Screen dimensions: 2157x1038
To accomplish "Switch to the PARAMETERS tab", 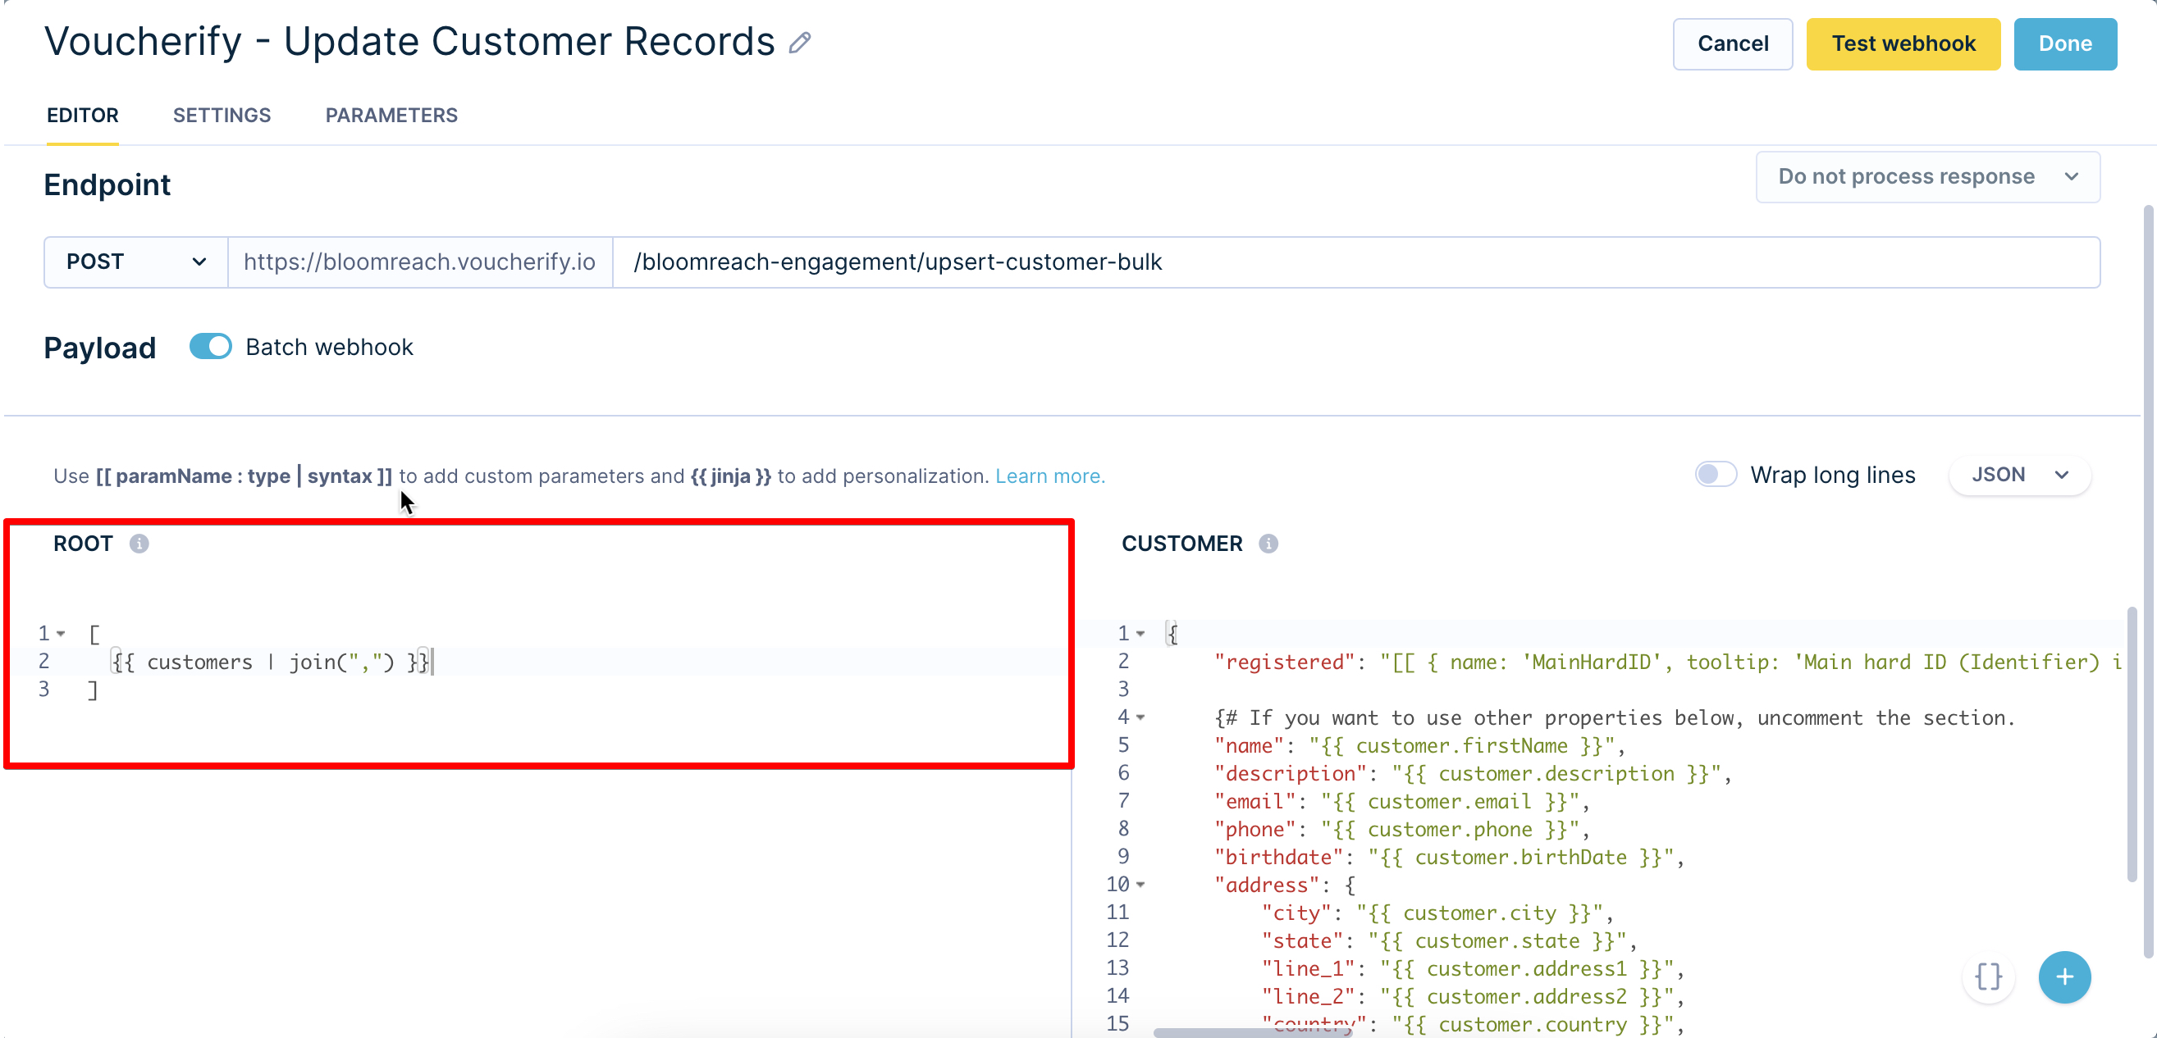I will 391,115.
